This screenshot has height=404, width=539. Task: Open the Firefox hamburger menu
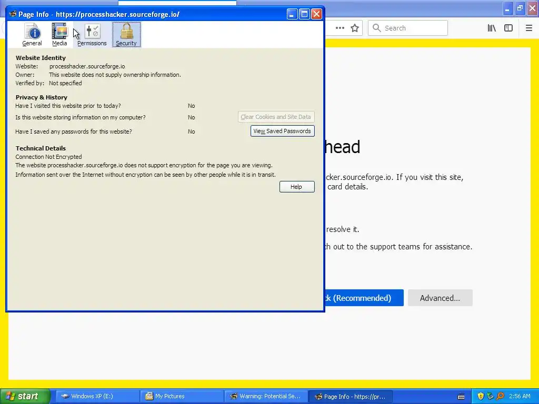pyautogui.click(x=529, y=28)
